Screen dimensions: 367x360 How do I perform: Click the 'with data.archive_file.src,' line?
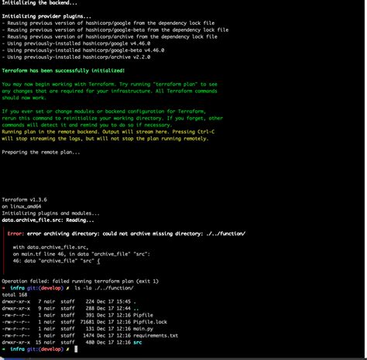50,247
